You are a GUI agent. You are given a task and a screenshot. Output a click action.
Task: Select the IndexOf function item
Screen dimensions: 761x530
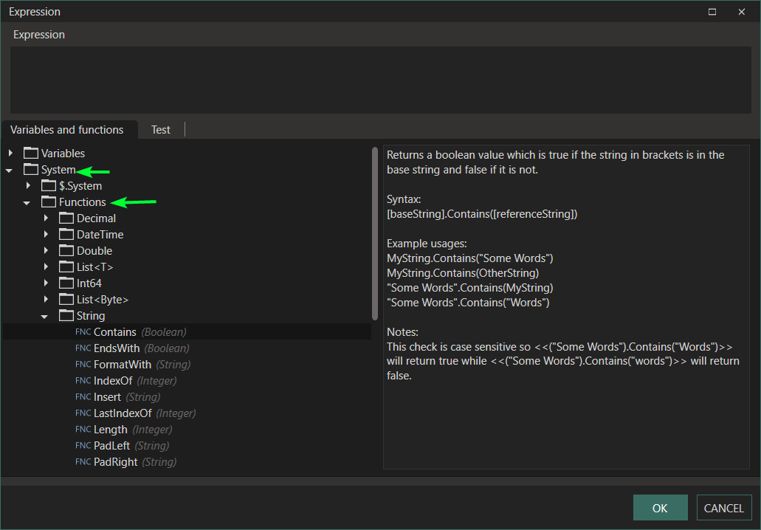tap(113, 381)
